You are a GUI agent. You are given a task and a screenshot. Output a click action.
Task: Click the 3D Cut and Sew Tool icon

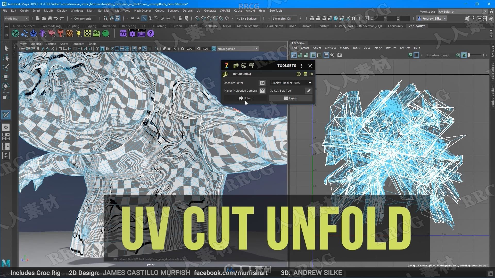[309, 91]
